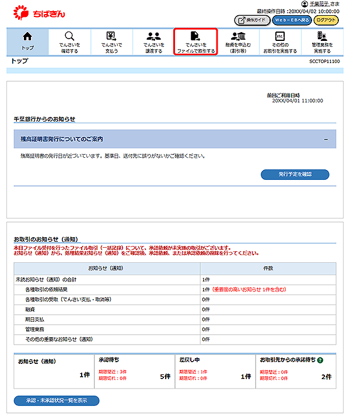
Task: Click 発行予定を確認 button
Action: [295, 175]
